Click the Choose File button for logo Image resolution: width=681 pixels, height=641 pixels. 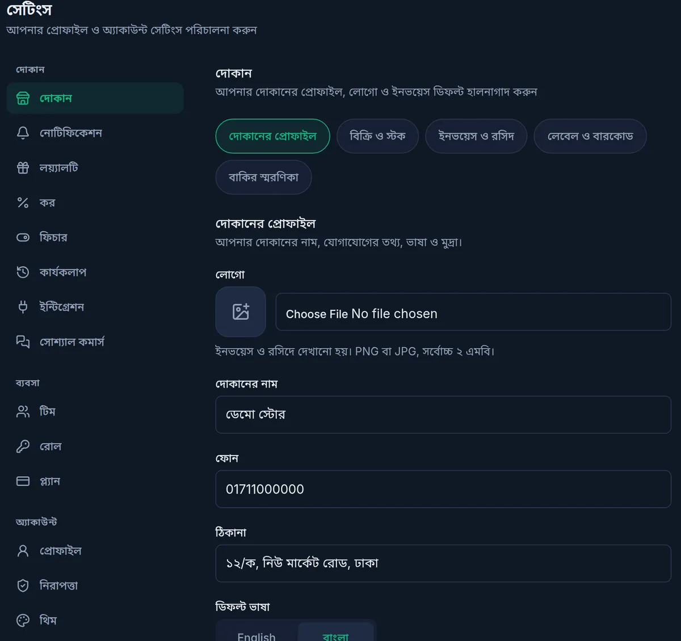[x=317, y=314]
